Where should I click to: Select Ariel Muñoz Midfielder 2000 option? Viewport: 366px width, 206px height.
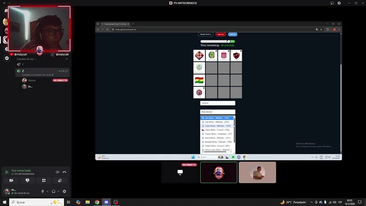[217, 122]
